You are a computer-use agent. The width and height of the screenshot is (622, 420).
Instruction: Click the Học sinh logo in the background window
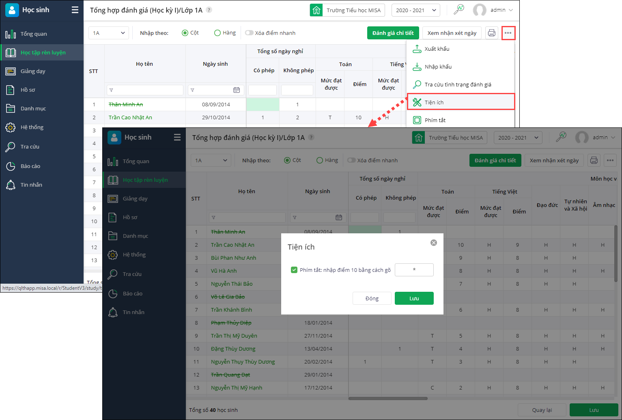(x=12, y=10)
